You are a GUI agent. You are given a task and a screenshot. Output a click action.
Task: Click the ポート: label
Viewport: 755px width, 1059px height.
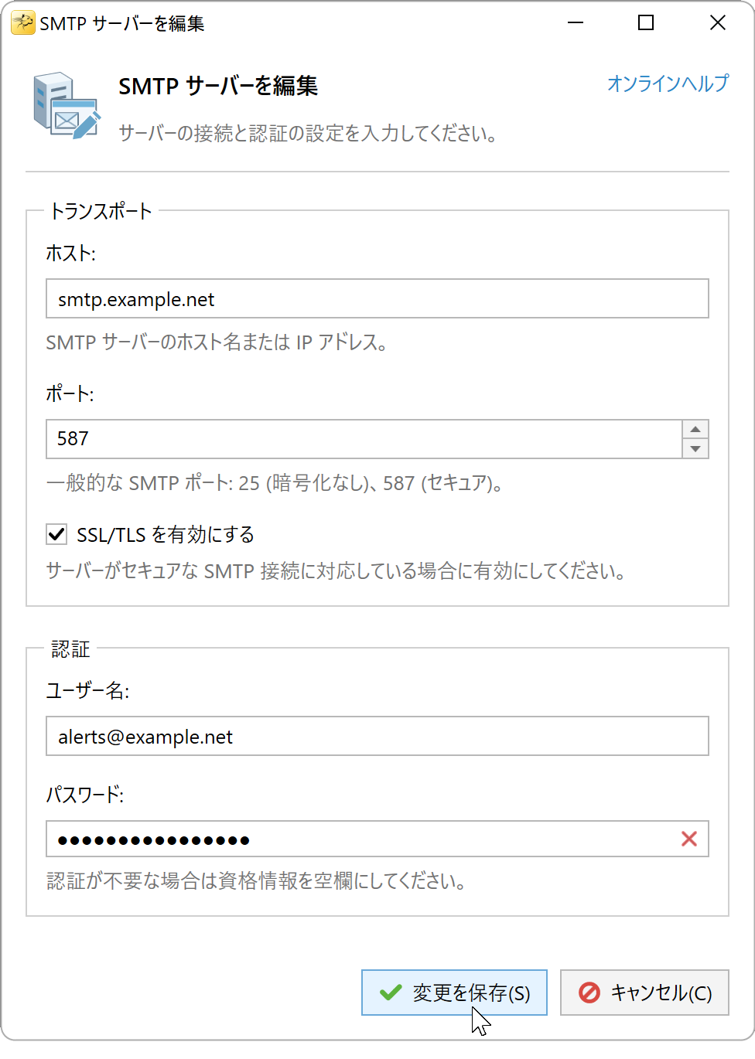[70, 393]
